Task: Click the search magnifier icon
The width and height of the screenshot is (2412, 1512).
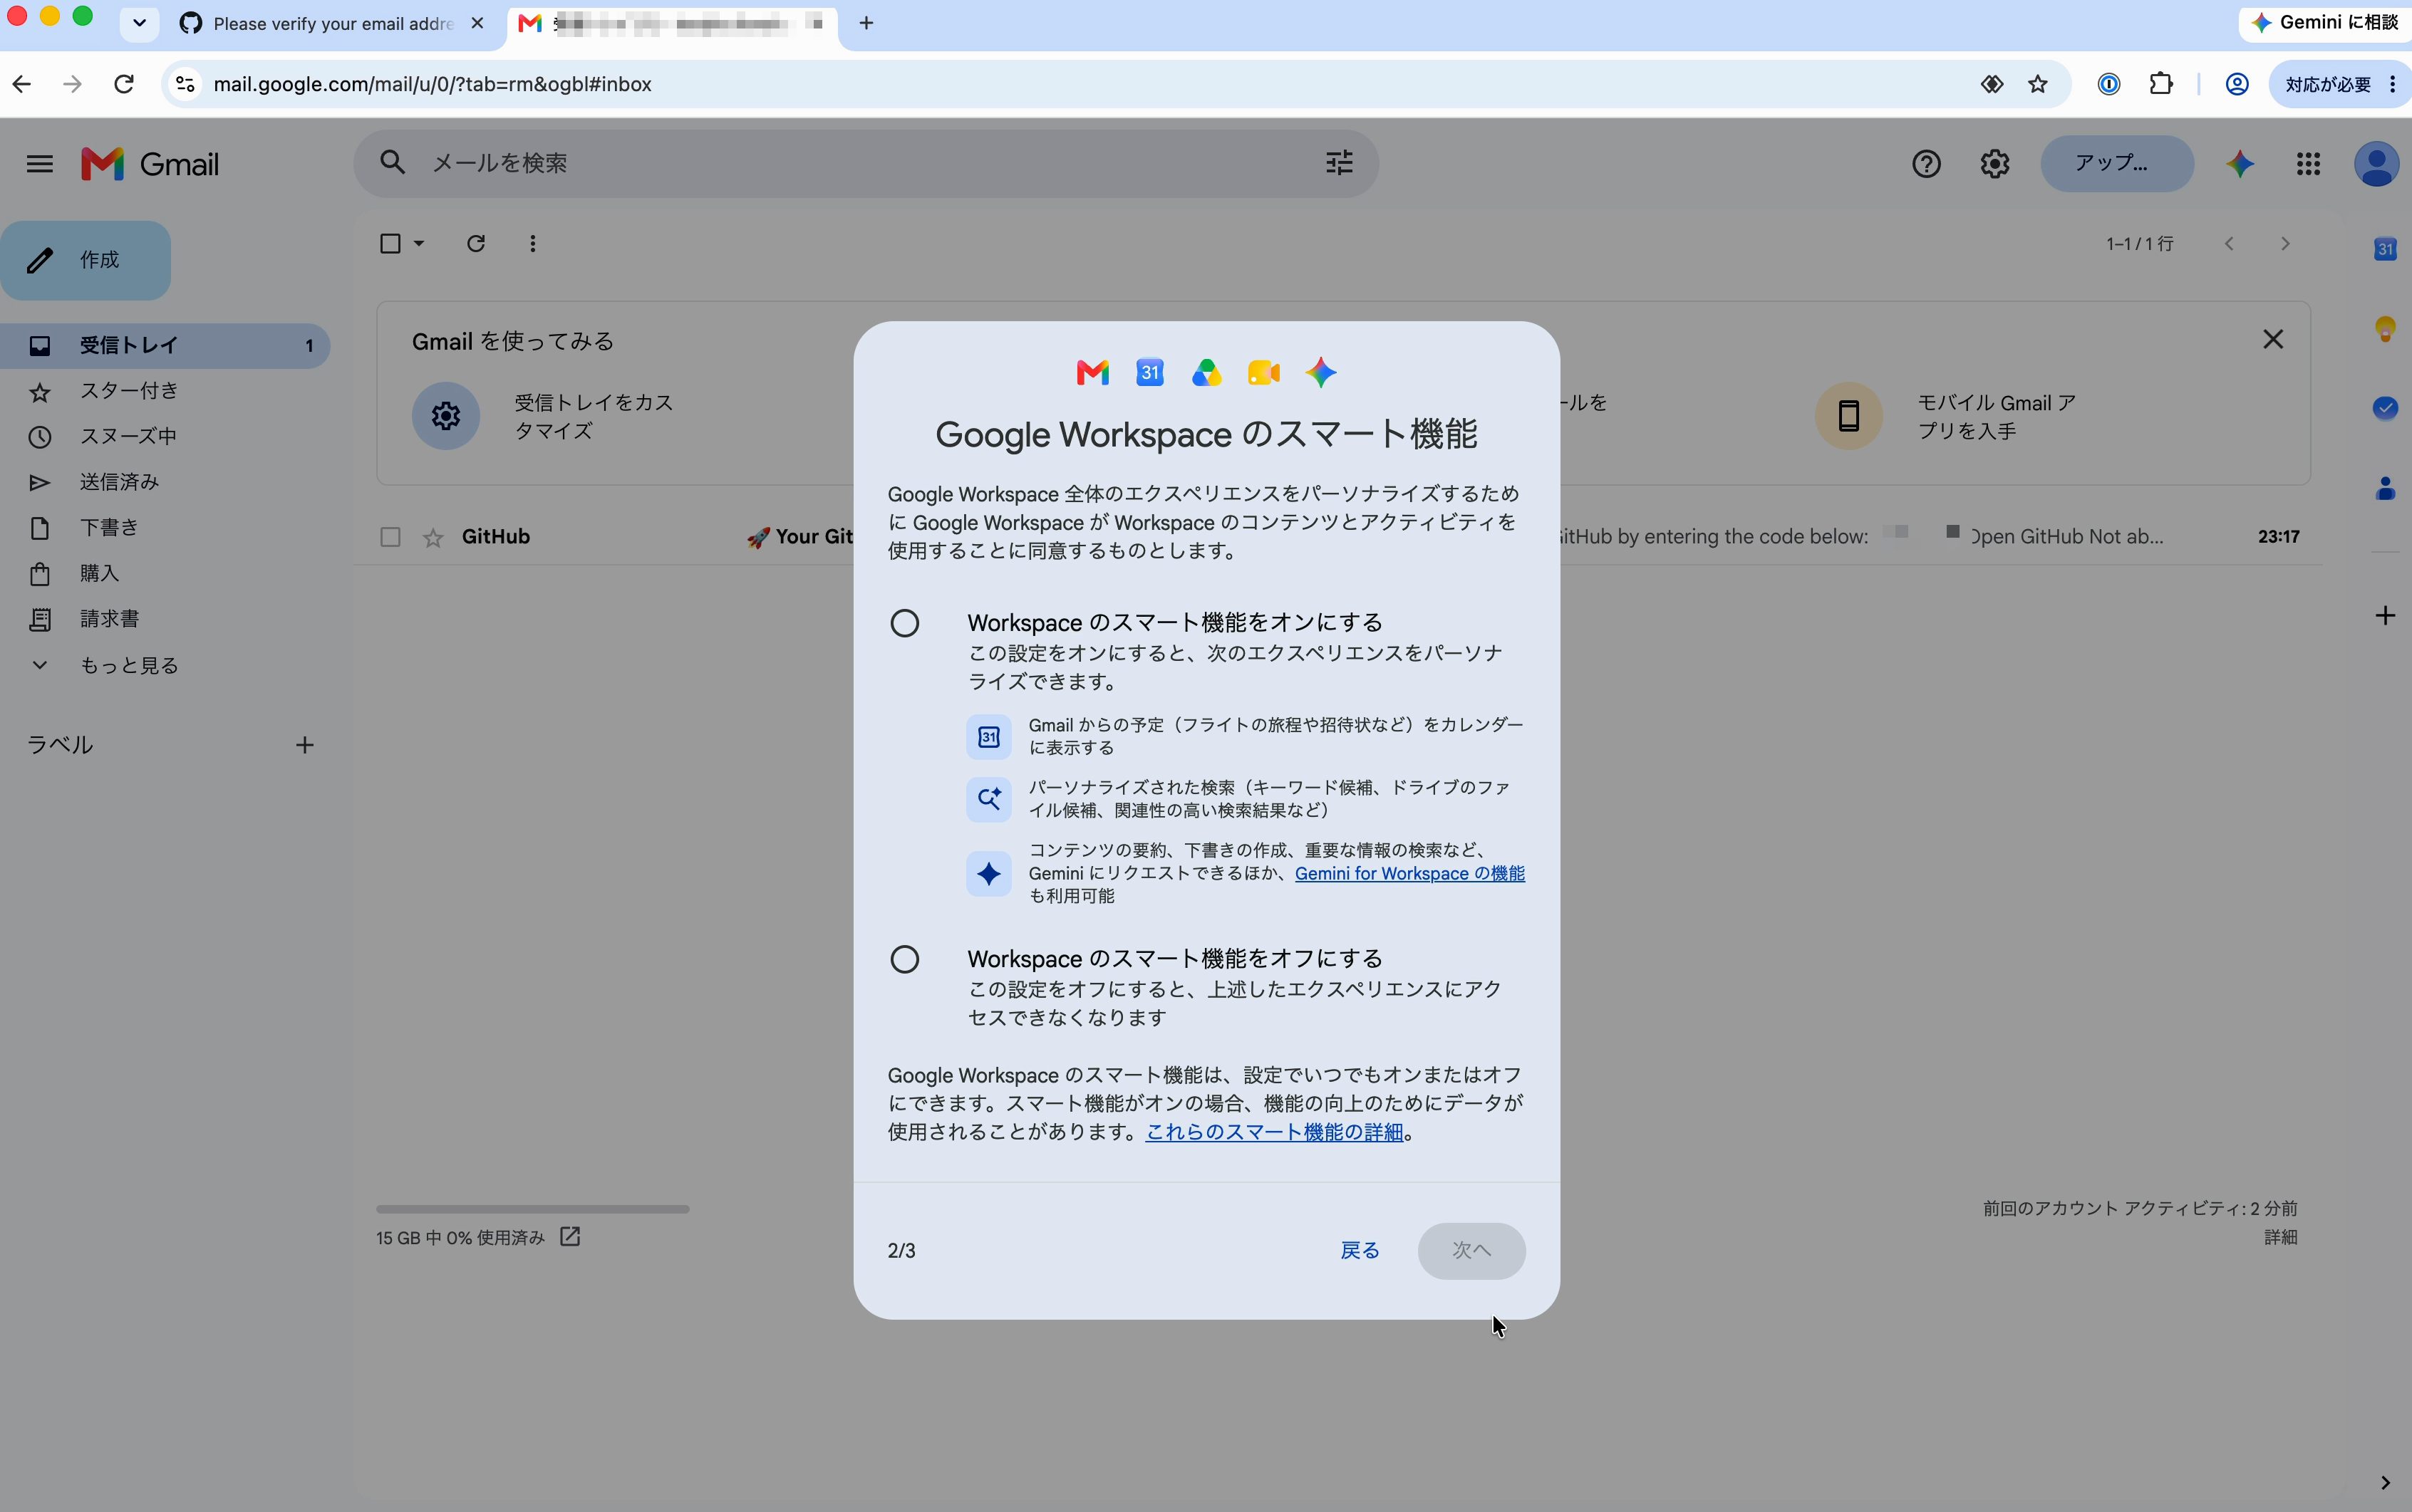Action: click(392, 163)
